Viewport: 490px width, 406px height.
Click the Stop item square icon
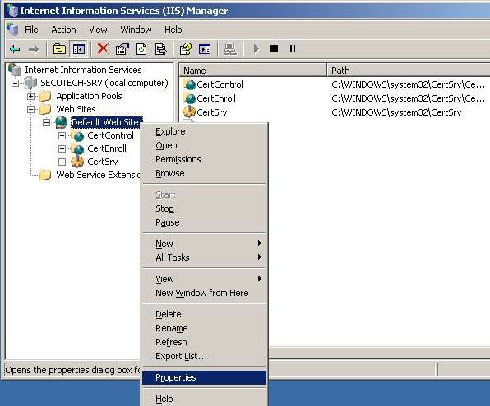click(274, 49)
